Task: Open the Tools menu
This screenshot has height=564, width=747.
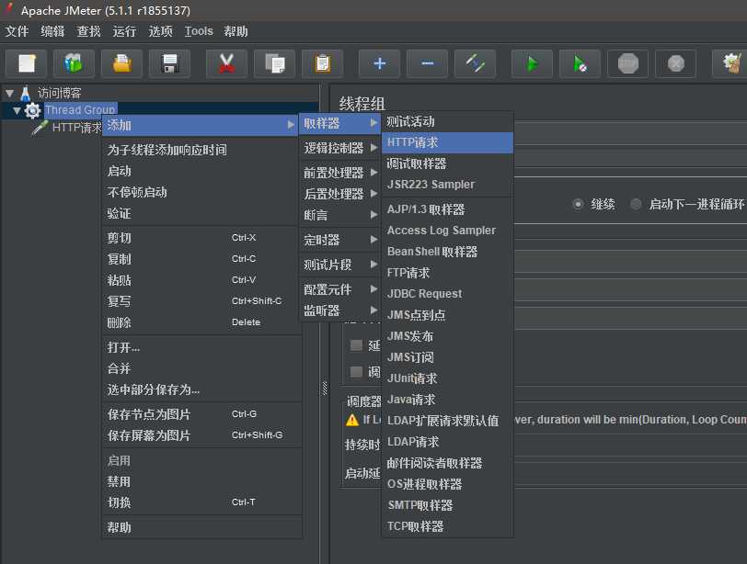Action: pos(199,31)
